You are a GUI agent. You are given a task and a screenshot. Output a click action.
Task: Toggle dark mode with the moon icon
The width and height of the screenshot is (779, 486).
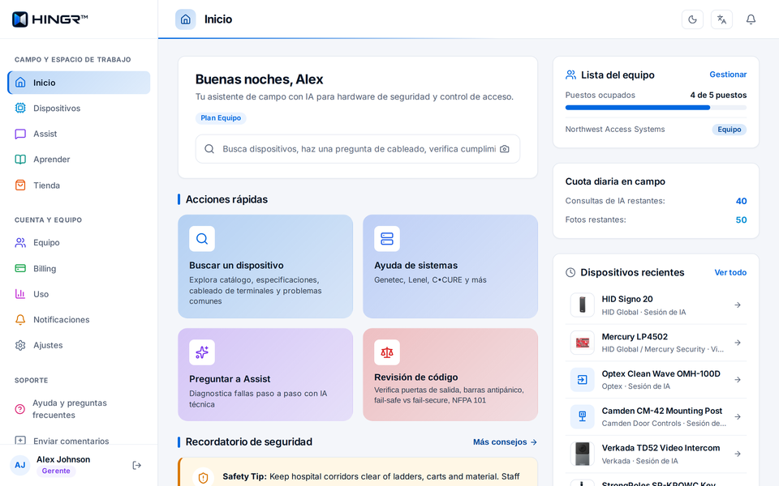coord(692,19)
